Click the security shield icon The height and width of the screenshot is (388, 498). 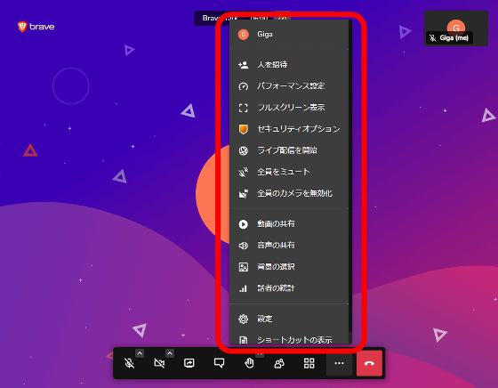tap(244, 129)
